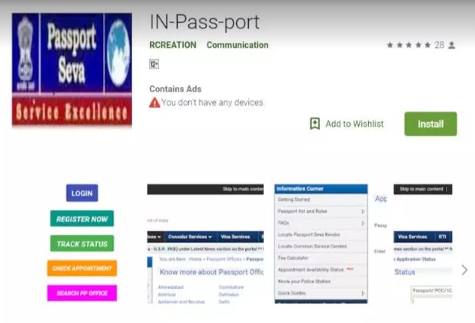This screenshot has height=323, width=475.
Task: Open the Communication category link
Action: coord(237,45)
